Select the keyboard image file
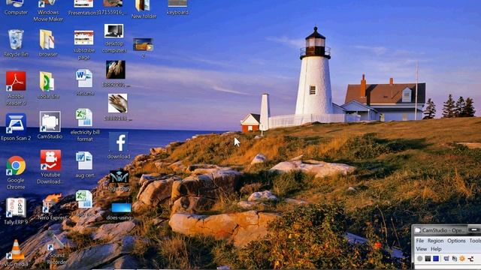The image size is (481, 270). [x=177, y=7]
